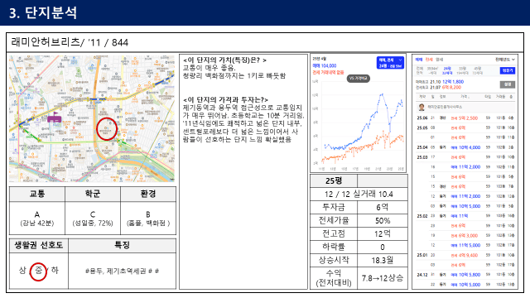Click the 하 preference option
The height and width of the screenshot is (298, 530).
click(55, 271)
